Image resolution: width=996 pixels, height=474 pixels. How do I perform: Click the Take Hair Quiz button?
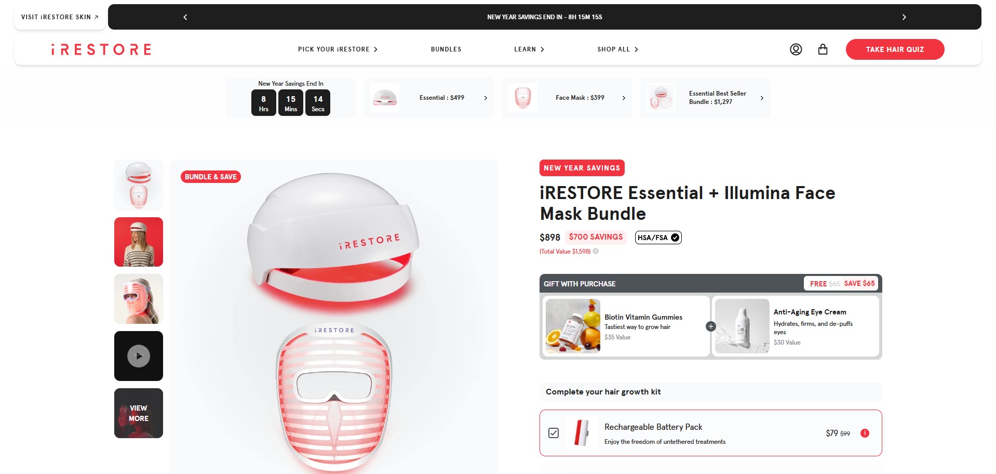pyautogui.click(x=895, y=49)
